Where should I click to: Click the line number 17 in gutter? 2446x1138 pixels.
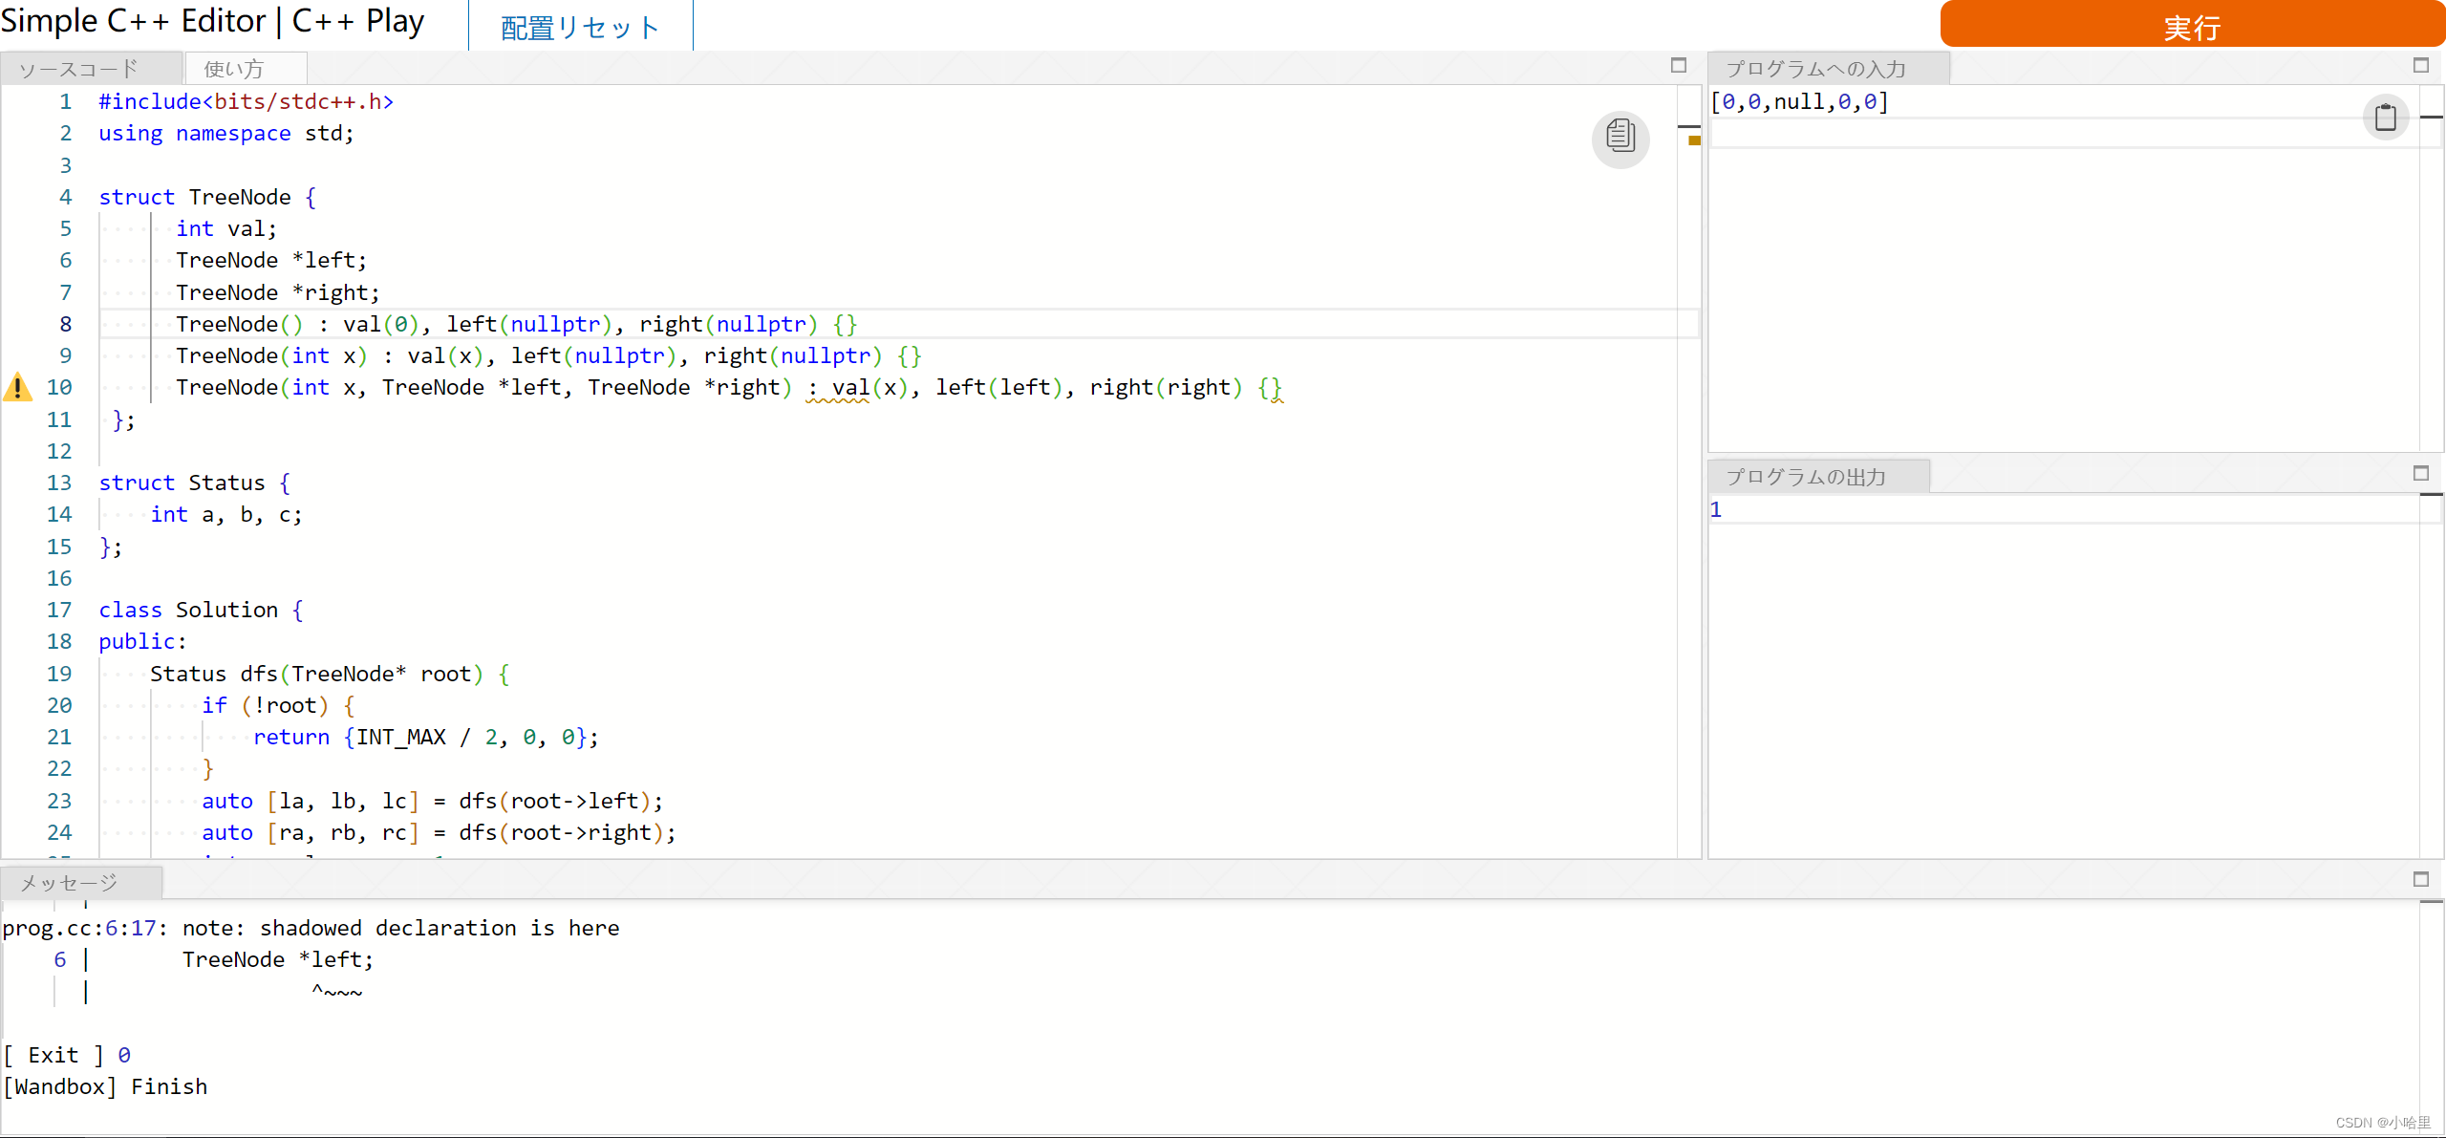pos(59,610)
